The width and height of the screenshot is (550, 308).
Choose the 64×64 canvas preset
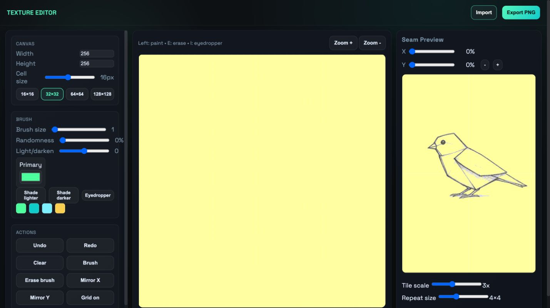point(77,94)
